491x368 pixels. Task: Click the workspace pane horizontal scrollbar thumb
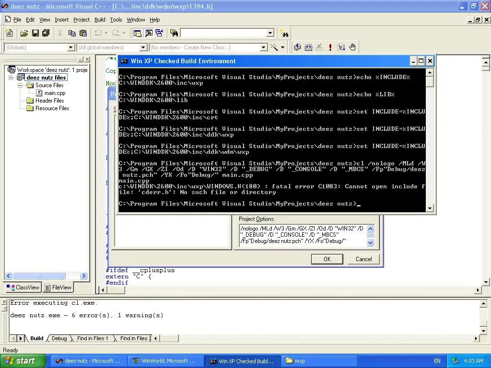pyautogui.click(x=39, y=276)
